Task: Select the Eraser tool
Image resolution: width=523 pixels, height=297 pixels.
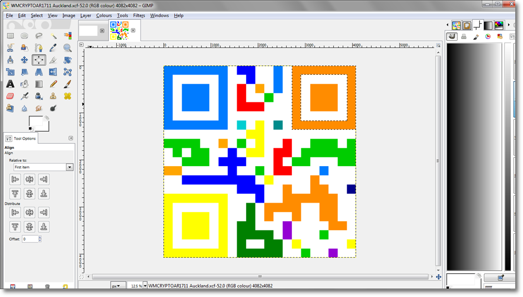Action: coord(10,96)
